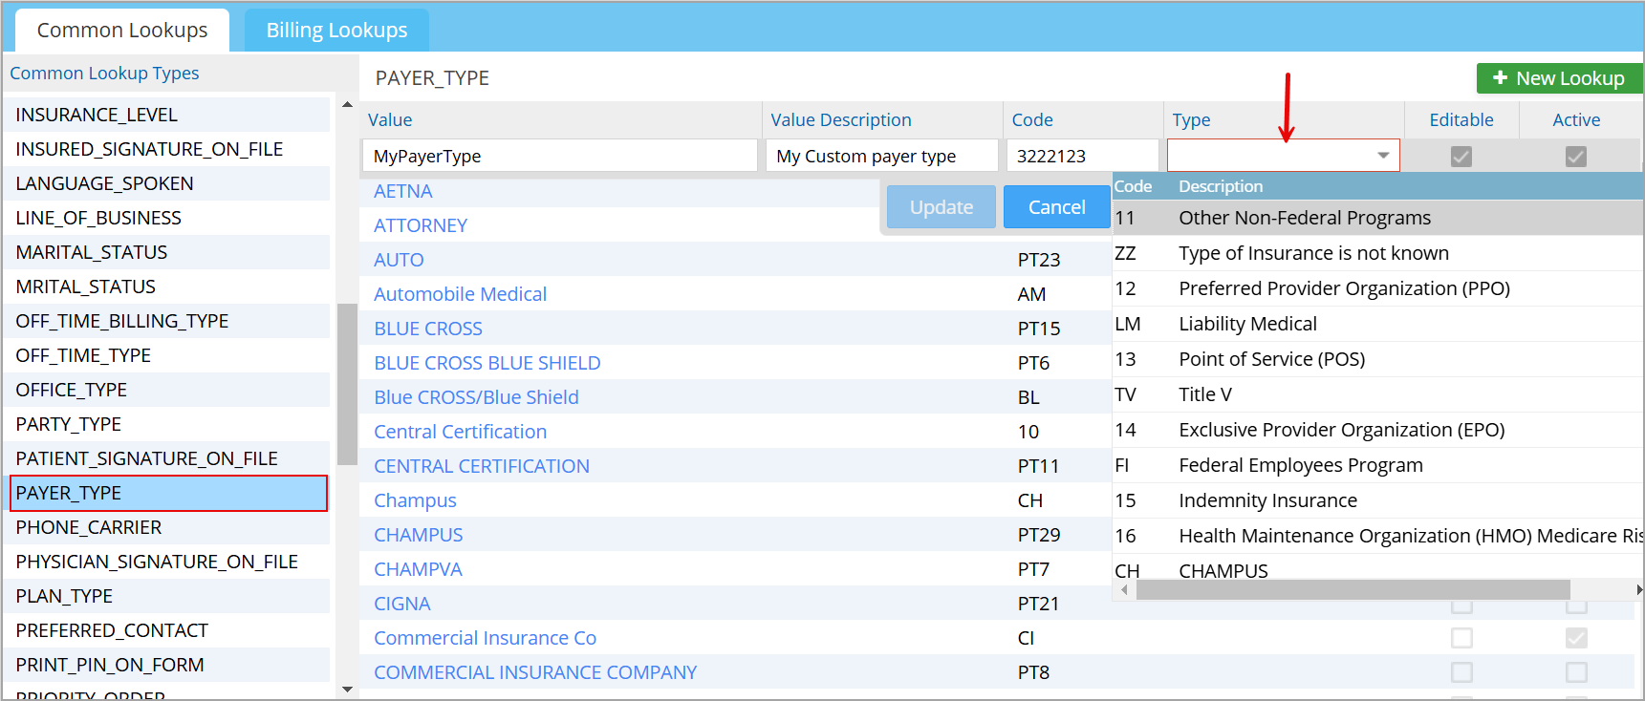The image size is (1645, 701).
Task: Click the lookup types list scroll-up arrow
Action: (x=347, y=105)
